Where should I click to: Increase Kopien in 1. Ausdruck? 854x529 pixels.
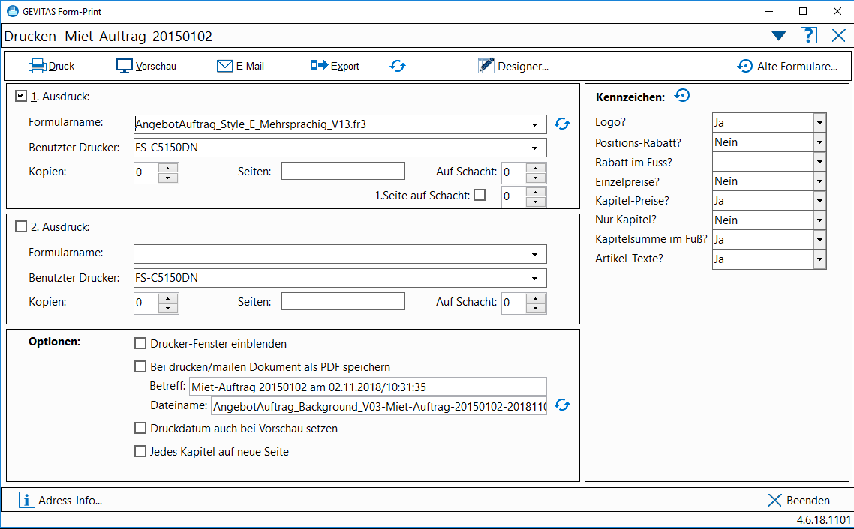coord(168,168)
